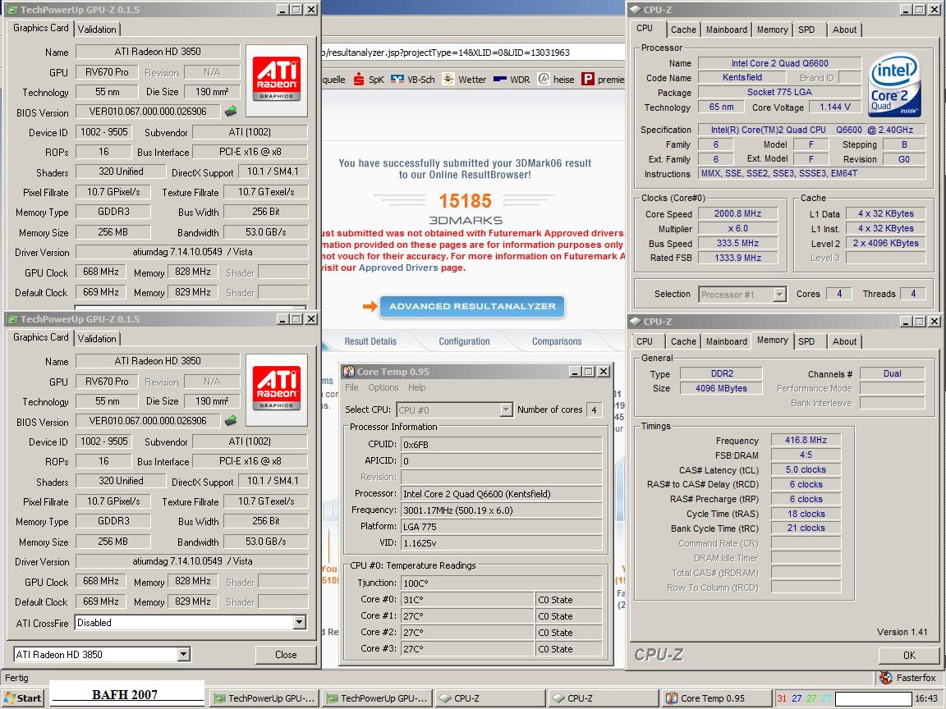Open Help menu in Core Temp
946x709 pixels.
point(416,387)
